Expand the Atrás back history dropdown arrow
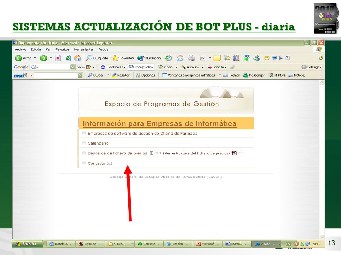Image resolution: width=341 pixels, height=255 pixels. coord(35,58)
